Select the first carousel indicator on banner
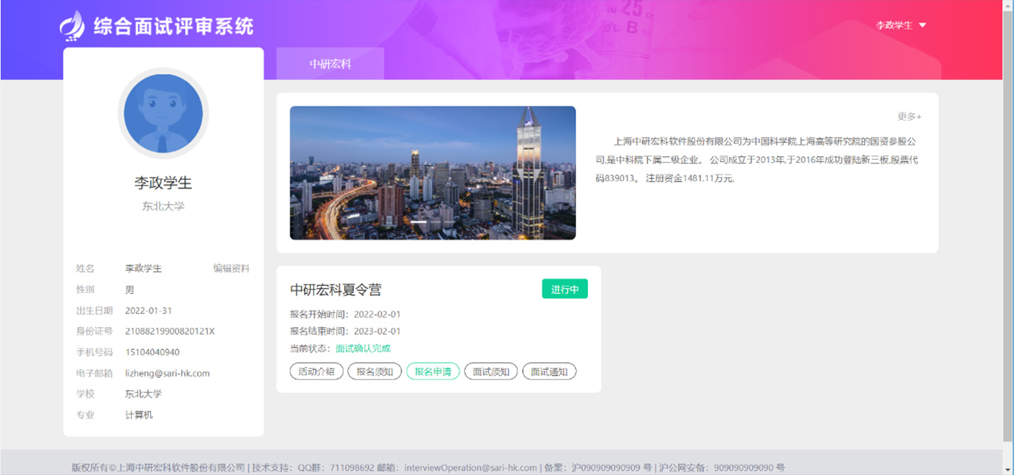The height and width of the screenshot is (475, 1015). coord(419,222)
